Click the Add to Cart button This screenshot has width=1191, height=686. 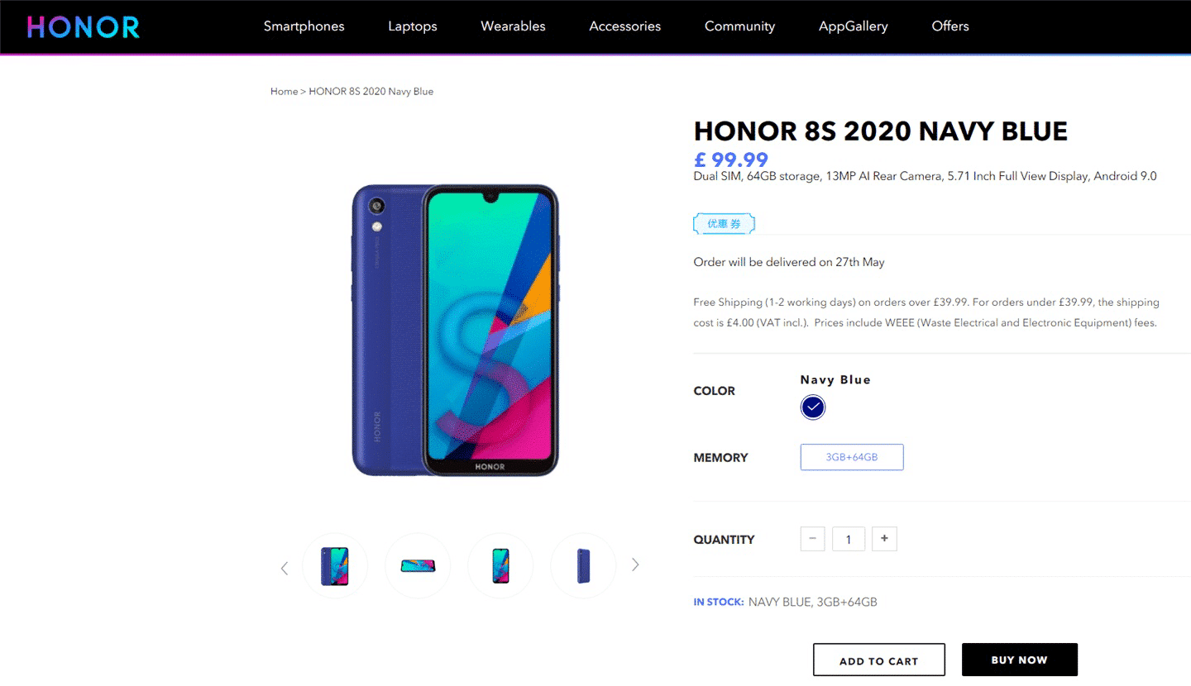tap(878, 660)
